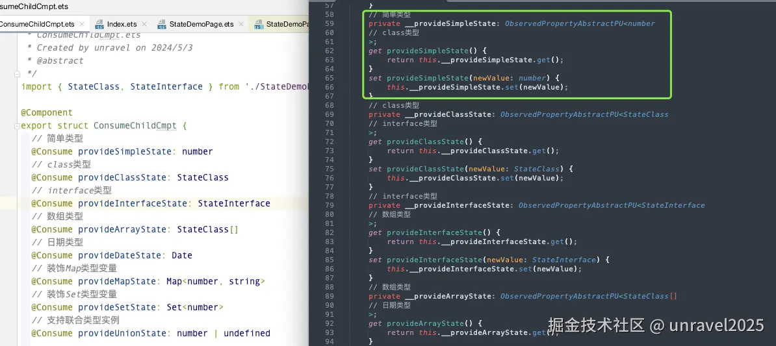This screenshot has height=346, width=776.
Task: Click 'set provideInterfaceState(newValue: StateInterface)' in right editor
Action: pos(489,260)
